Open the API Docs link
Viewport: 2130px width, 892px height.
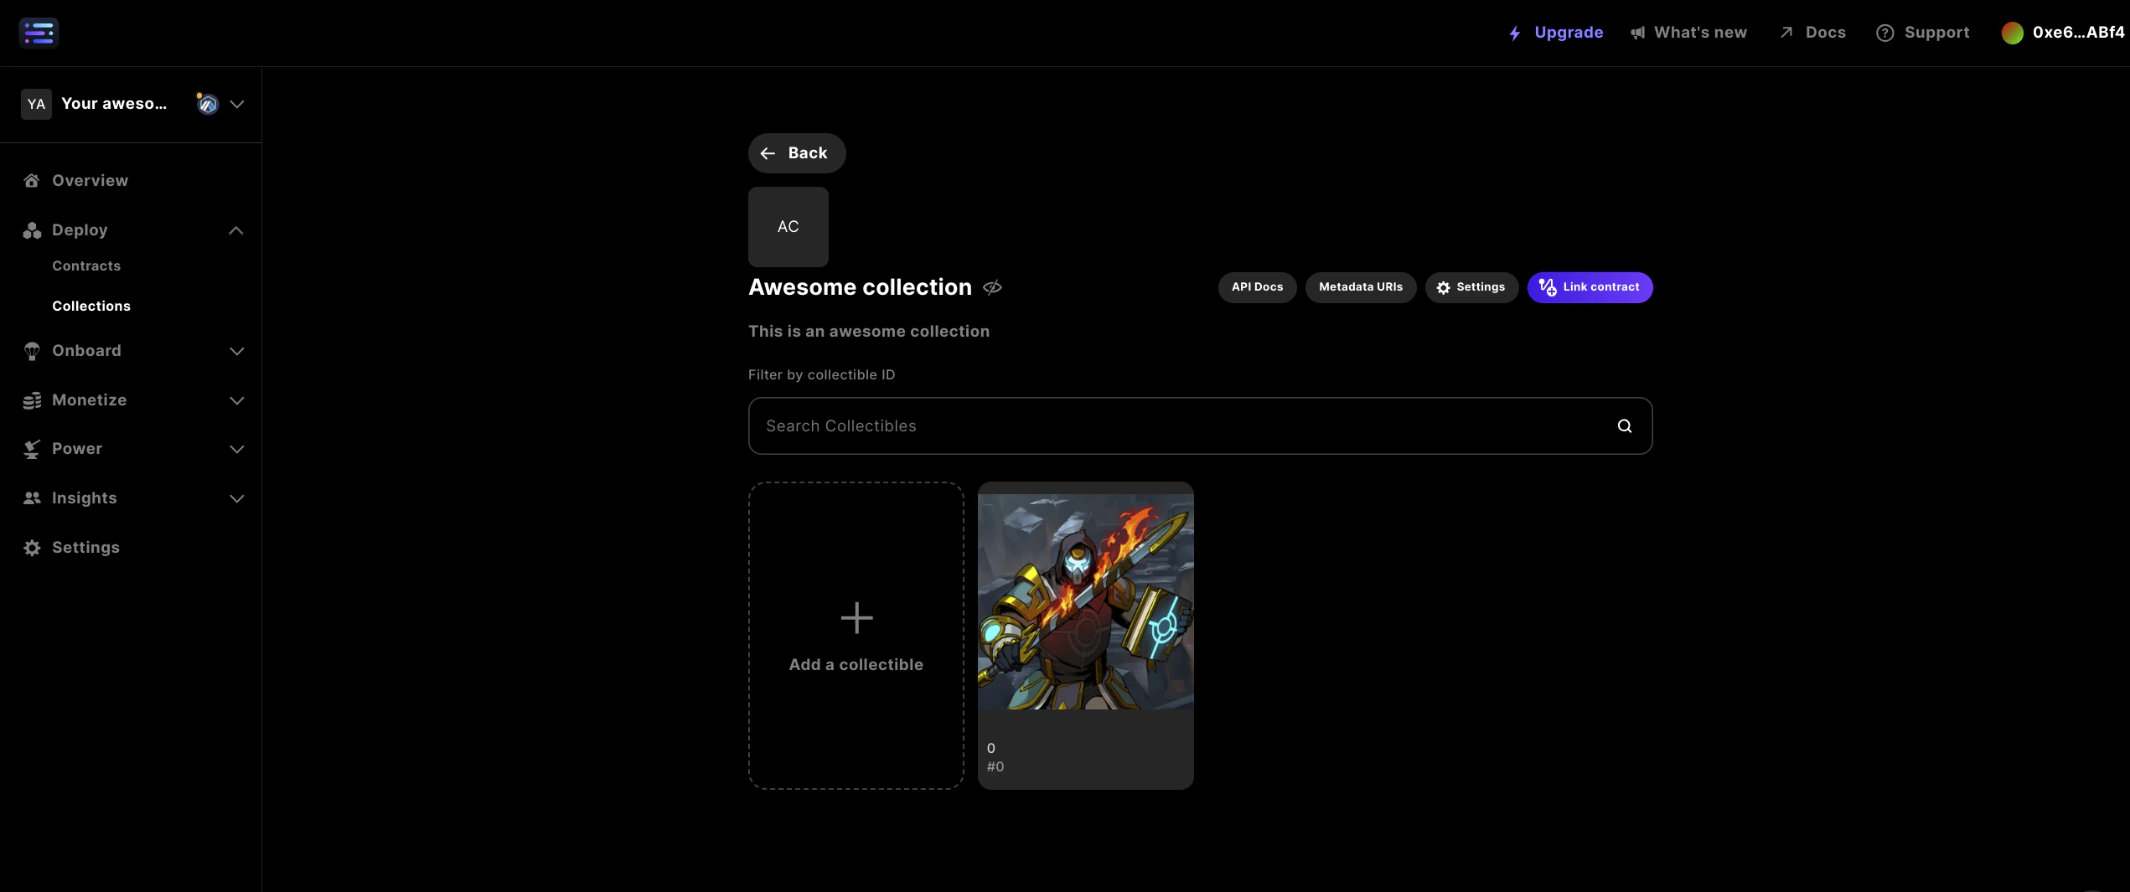(1257, 286)
